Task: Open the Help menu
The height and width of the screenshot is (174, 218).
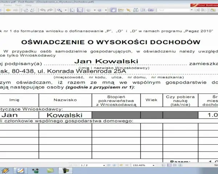Action: pos(28,5)
